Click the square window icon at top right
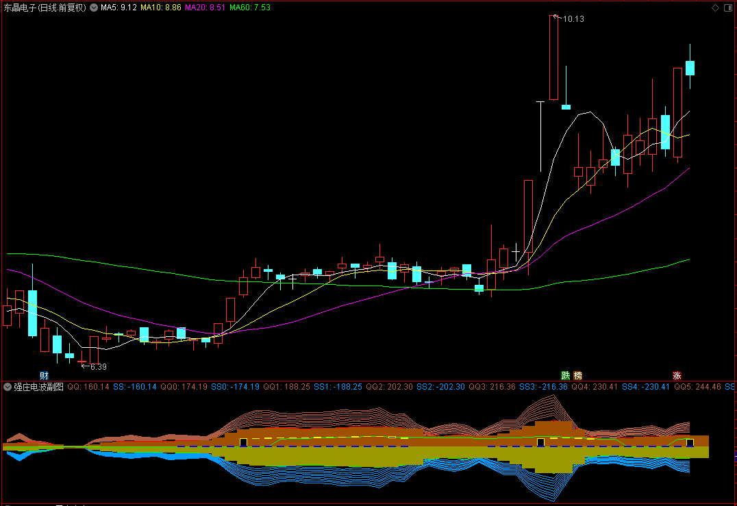The width and height of the screenshot is (737, 506). click(x=727, y=8)
